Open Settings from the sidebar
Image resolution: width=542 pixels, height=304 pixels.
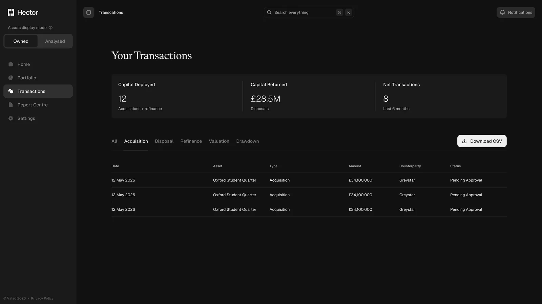pos(38,118)
